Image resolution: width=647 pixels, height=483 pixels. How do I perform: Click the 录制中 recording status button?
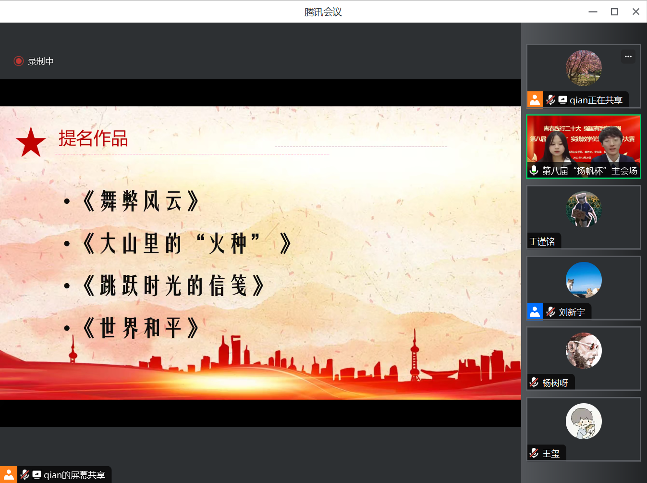click(x=34, y=61)
